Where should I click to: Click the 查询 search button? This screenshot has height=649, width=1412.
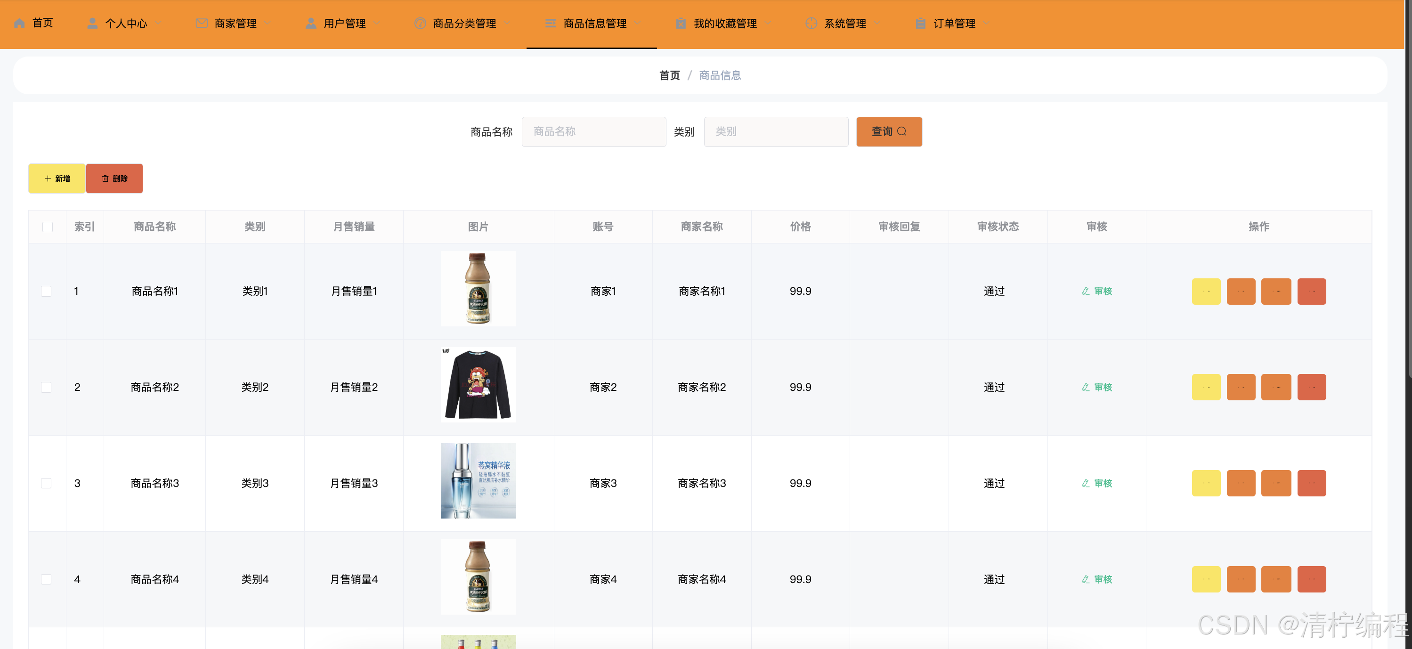click(889, 131)
